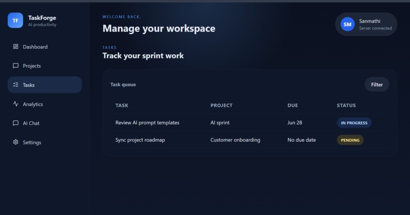Open the Analytics menu label
Viewport: 410px width, 215px height.
(x=33, y=104)
